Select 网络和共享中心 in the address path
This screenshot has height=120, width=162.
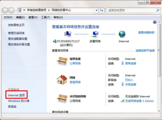click(x=61, y=10)
